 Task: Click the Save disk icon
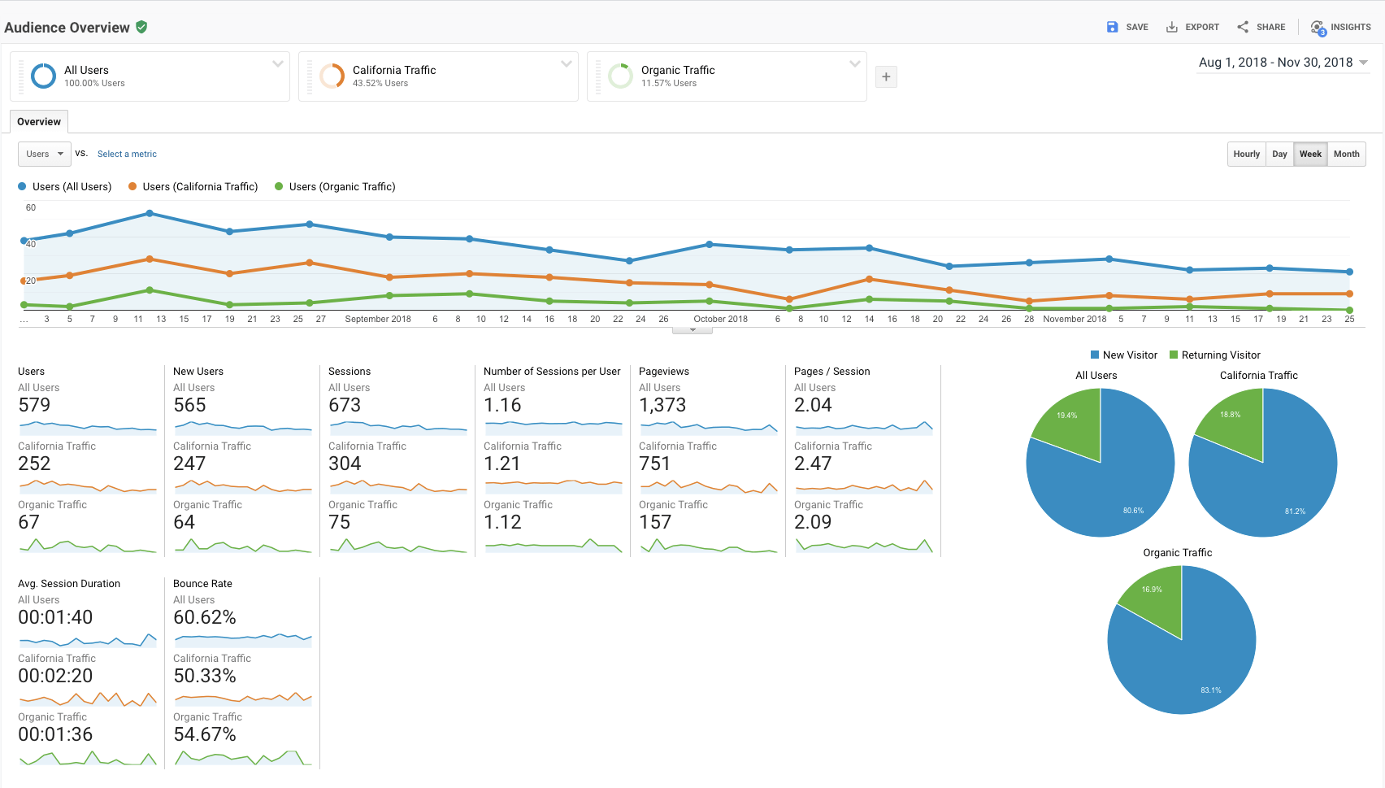pyautogui.click(x=1112, y=27)
